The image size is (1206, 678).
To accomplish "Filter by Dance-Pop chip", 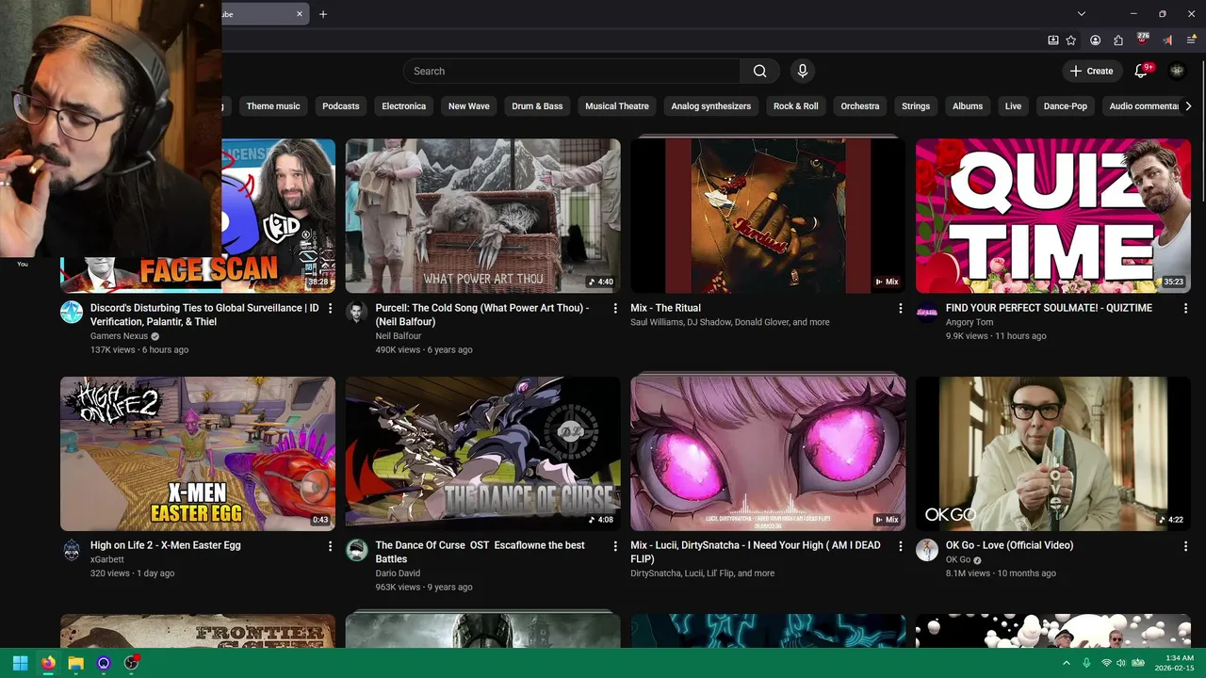I will click(1066, 106).
